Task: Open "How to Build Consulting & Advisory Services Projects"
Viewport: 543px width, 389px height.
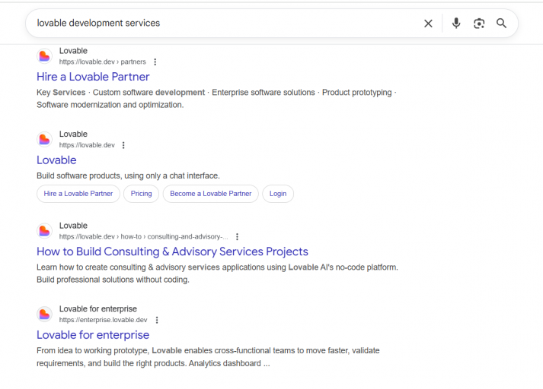Action: [172, 251]
